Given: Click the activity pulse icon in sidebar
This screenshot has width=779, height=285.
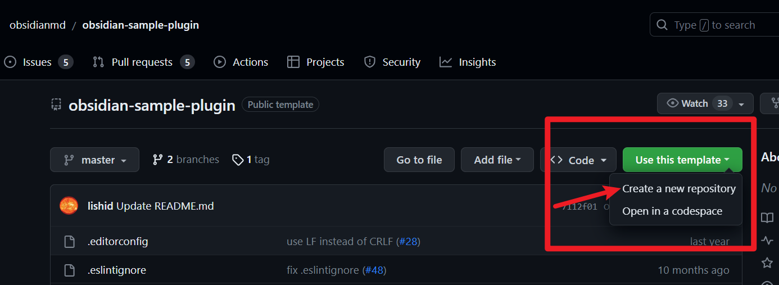Looking at the screenshot, I should pyautogui.click(x=767, y=241).
